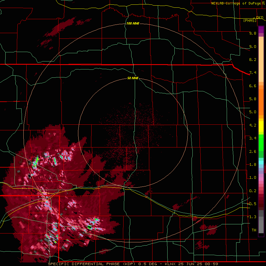The image size is (266, 266).
Task: Click the 4.2 legend value
Action: [253, 125]
